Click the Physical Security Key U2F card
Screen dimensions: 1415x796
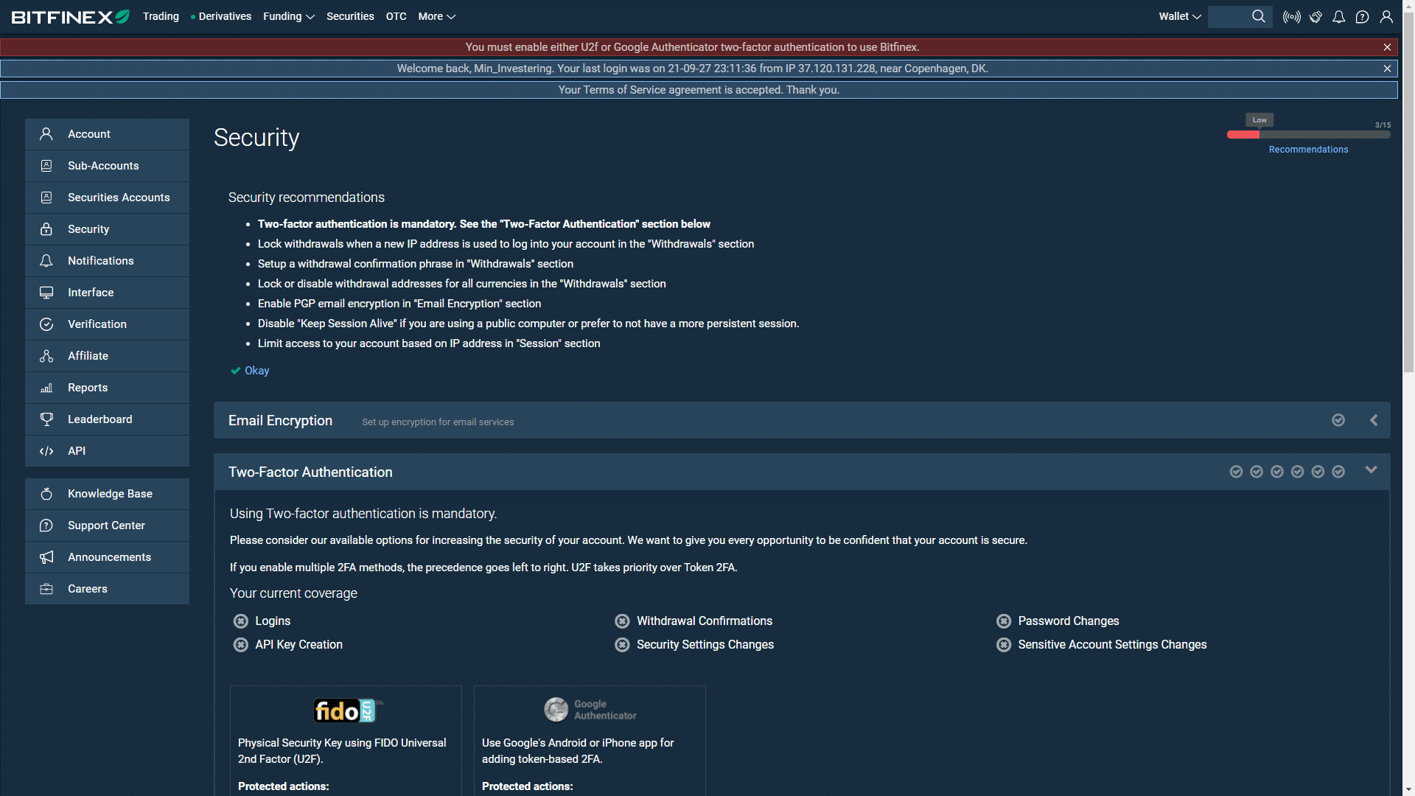(x=346, y=741)
